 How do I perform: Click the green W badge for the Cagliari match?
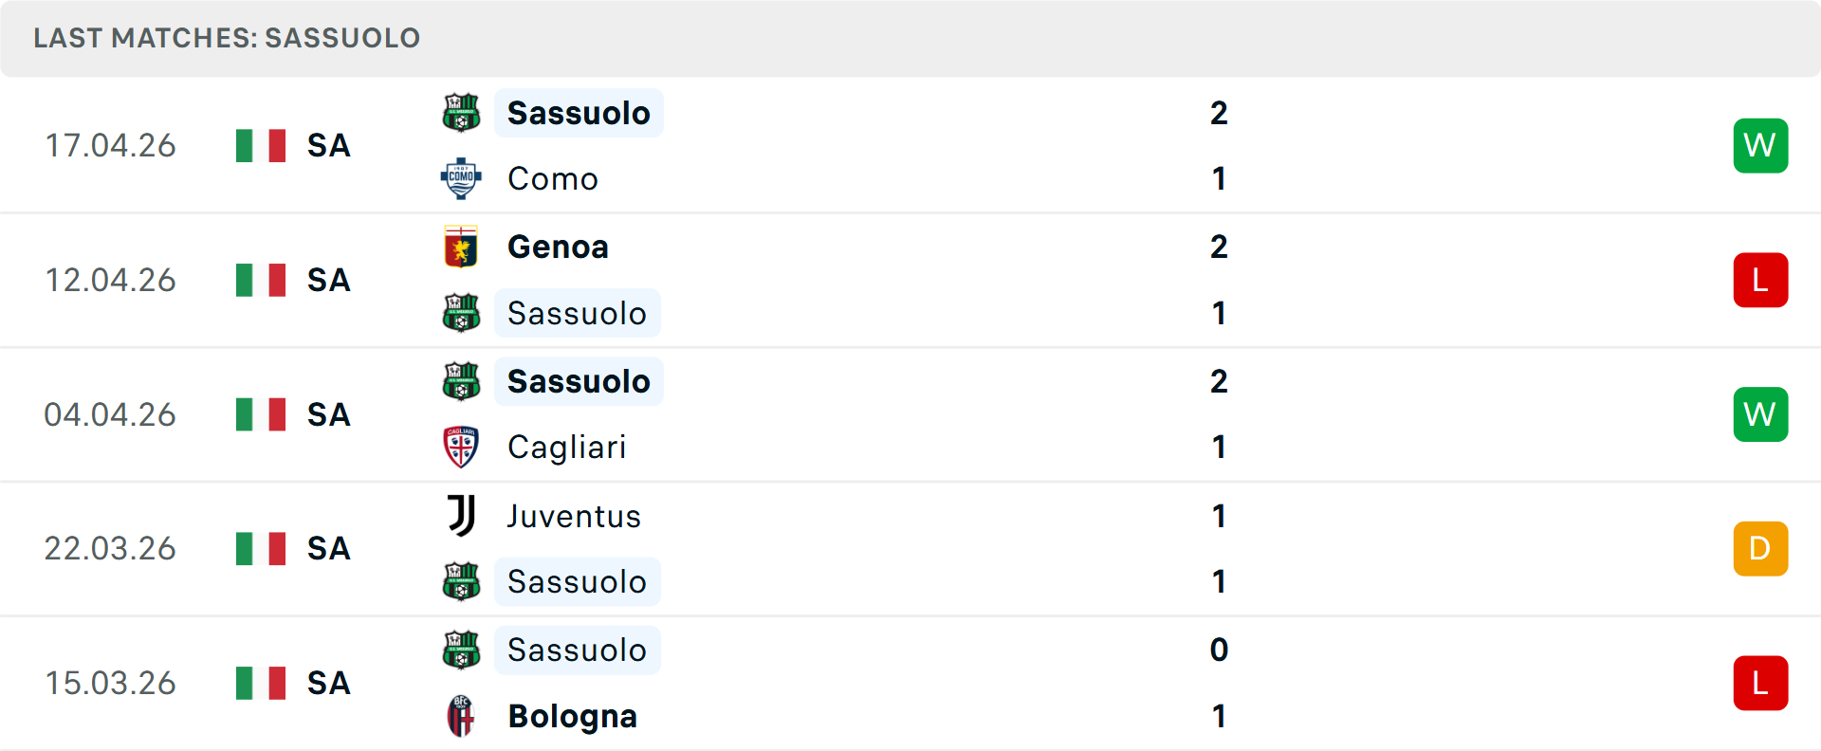(1760, 413)
